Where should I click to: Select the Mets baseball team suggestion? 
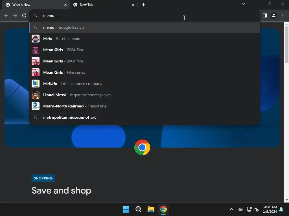pos(145,39)
